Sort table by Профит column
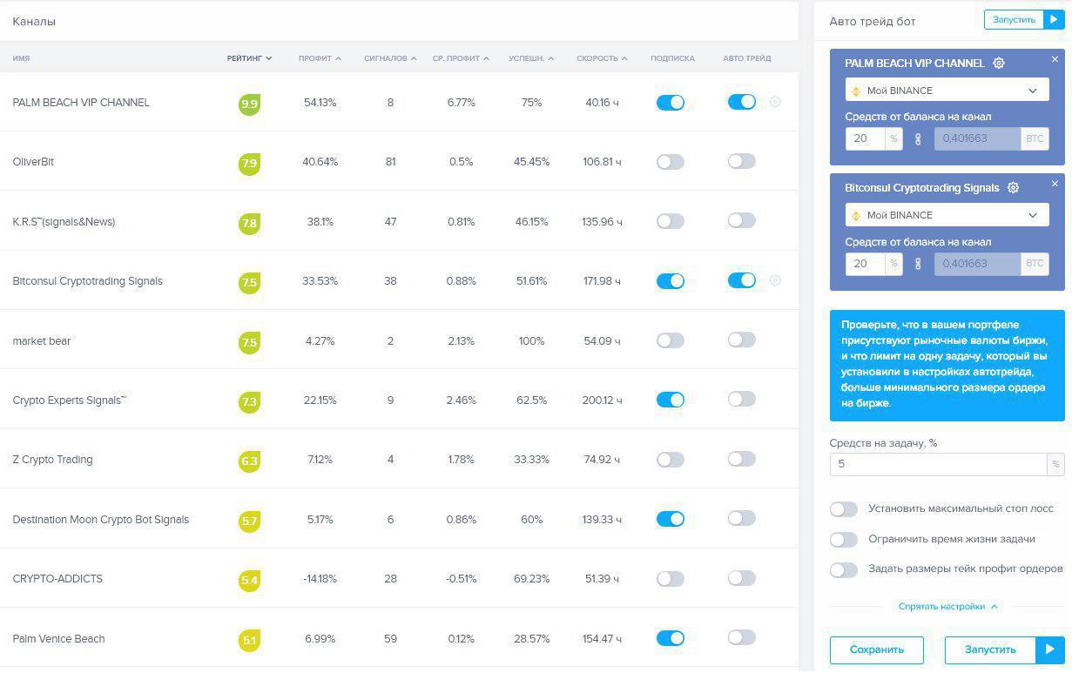 pyautogui.click(x=320, y=58)
